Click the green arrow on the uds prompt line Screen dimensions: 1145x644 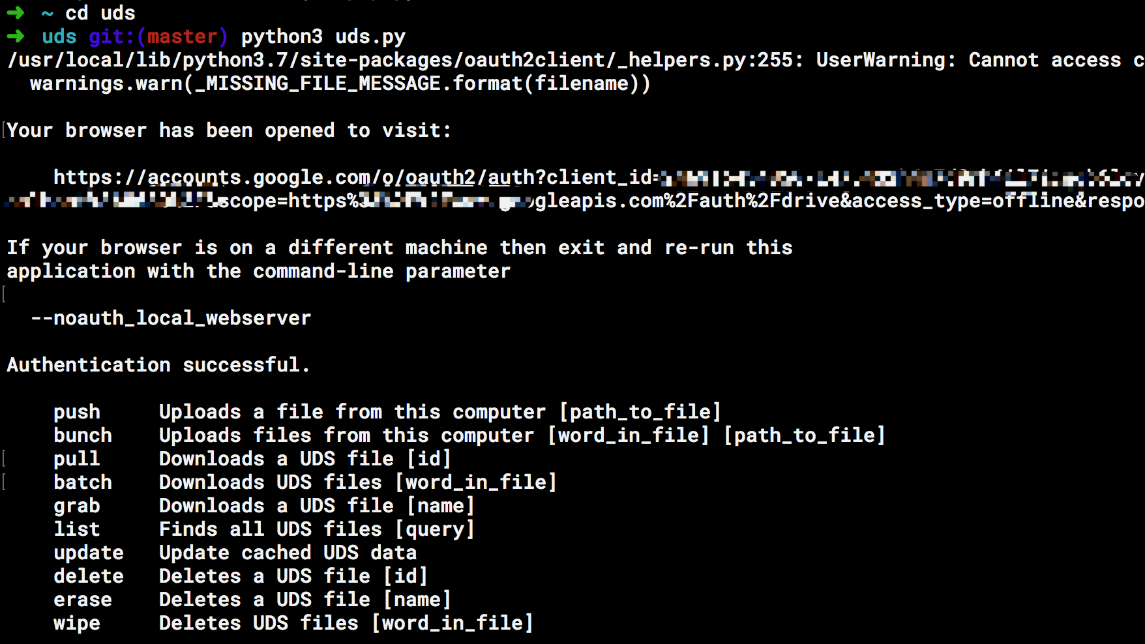pyautogui.click(x=16, y=37)
